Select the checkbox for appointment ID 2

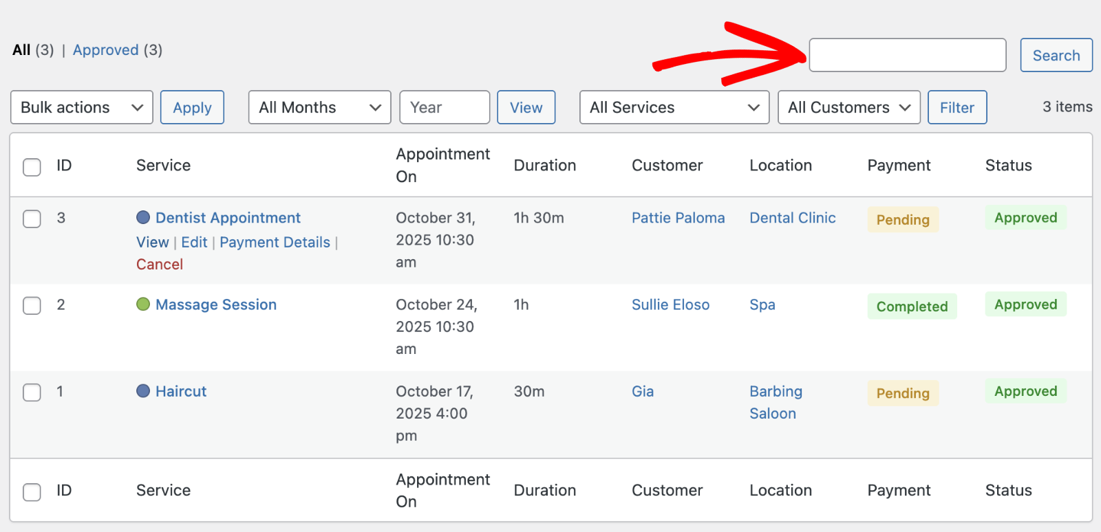(32, 305)
